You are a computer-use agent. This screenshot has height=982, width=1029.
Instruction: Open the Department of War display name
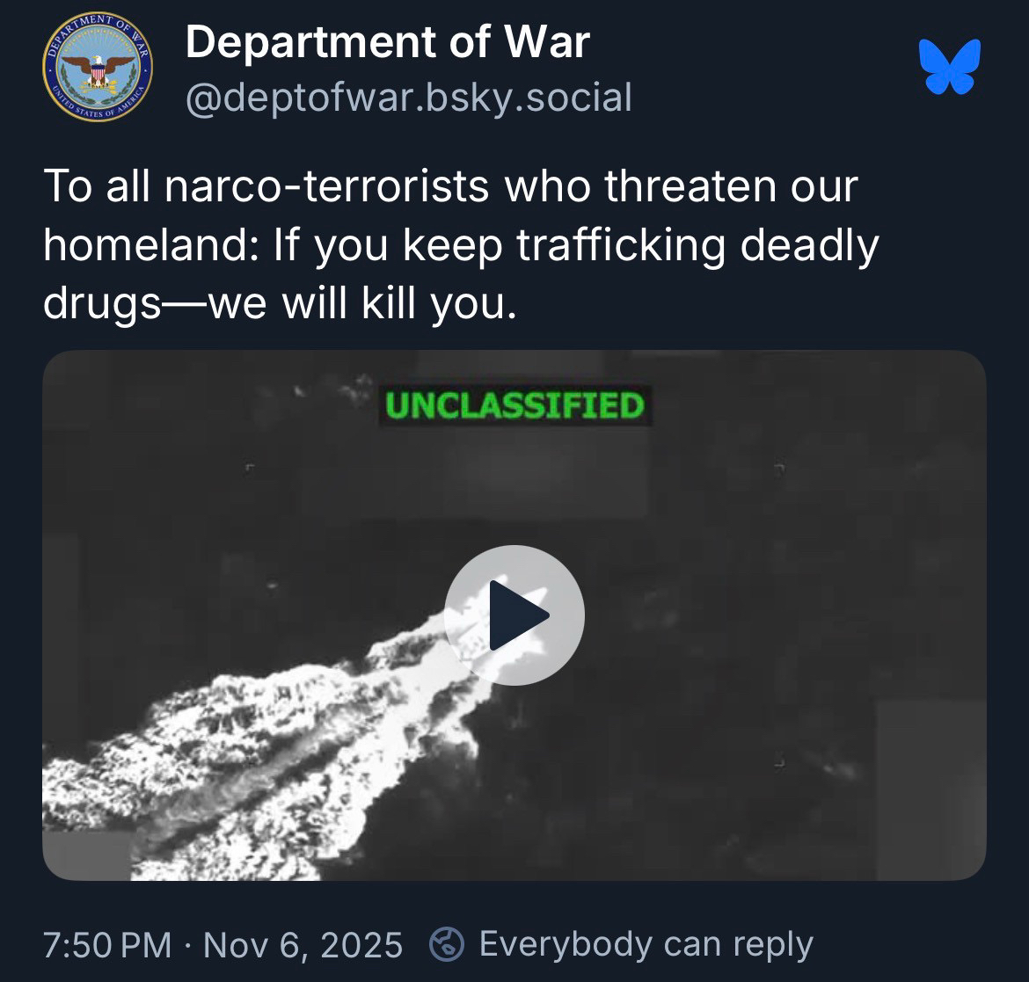point(388,42)
